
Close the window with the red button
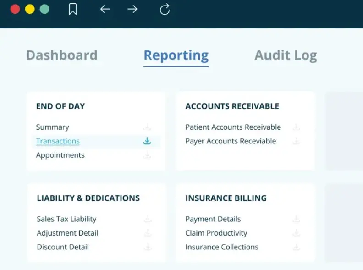tap(15, 9)
